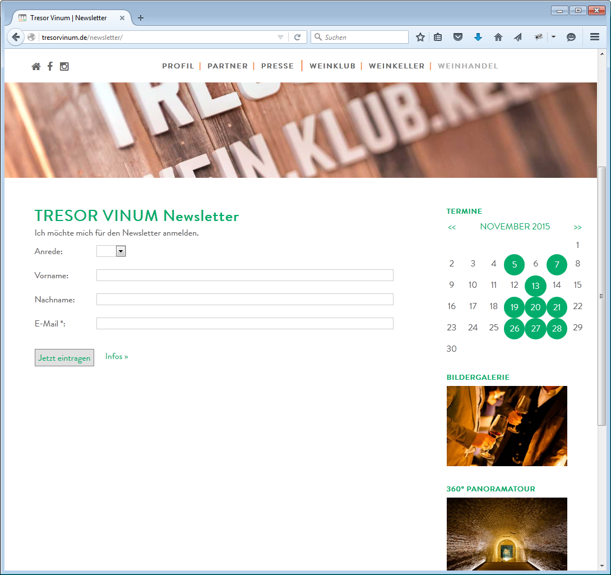Viewport: 611px width, 575px height.
Task: Select calendar date 7
Action: [557, 264]
